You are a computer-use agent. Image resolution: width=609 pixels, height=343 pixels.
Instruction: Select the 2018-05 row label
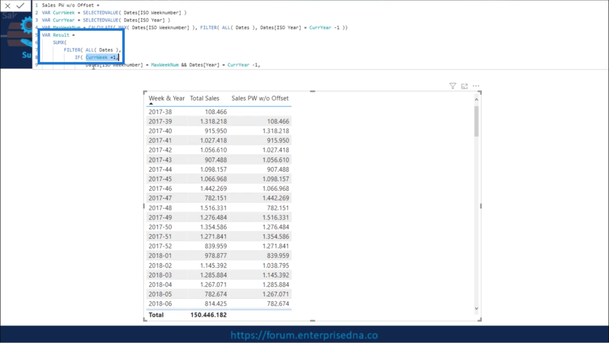point(160,294)
